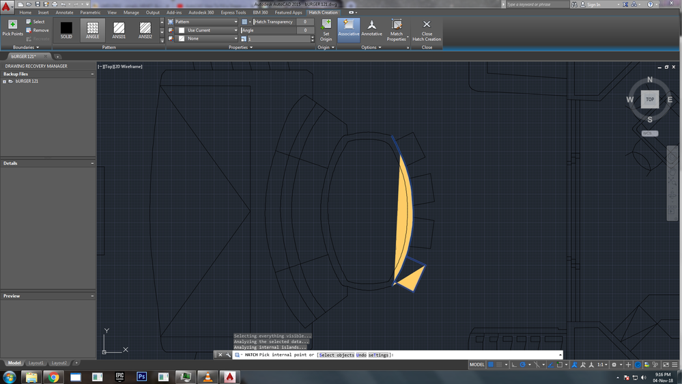Screen dimensions: 682x384
Task: Click Select objects option in command line
Action: [336, 355]
